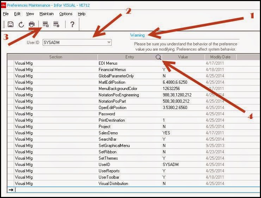Select the NotationPosPart entry cell
The width and height of the screenshot is (261, 198).
130,101
